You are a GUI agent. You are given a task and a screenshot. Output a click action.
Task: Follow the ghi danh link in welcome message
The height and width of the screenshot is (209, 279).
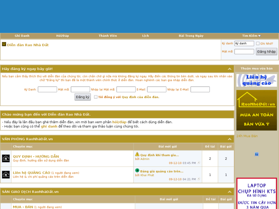[x=49, y=127]
